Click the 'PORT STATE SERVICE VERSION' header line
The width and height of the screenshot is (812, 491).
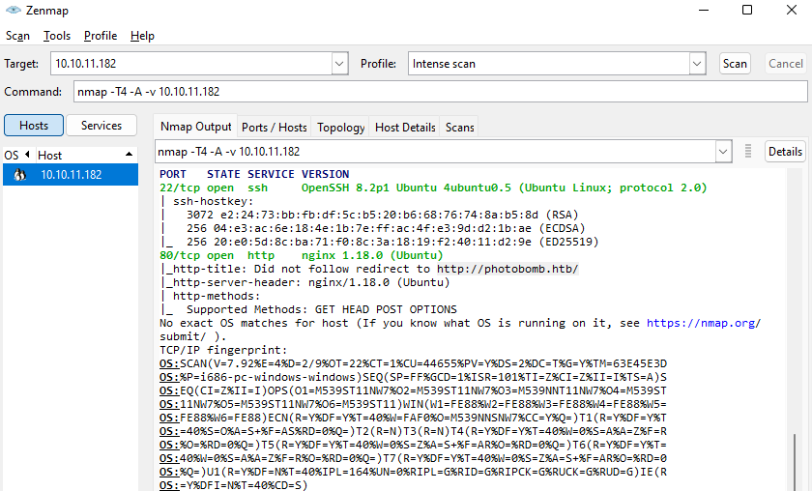click(254, 174)
